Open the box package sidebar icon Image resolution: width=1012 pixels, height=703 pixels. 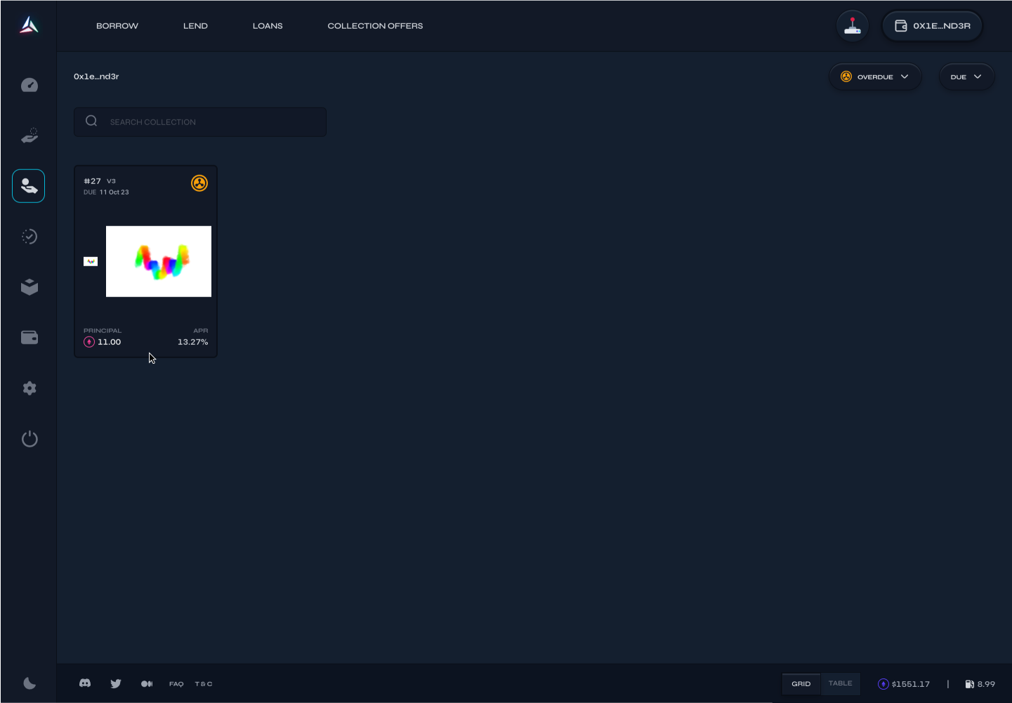[x=29, y=287]
